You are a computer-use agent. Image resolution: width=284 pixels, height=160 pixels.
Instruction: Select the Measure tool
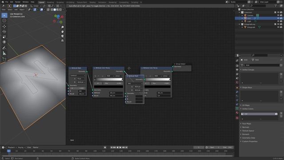4,53
